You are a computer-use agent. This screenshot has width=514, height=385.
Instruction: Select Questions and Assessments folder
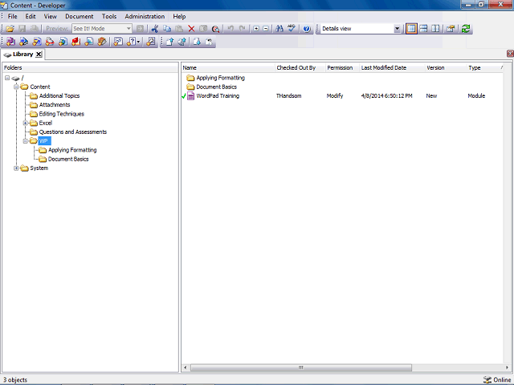pos(73,132)
